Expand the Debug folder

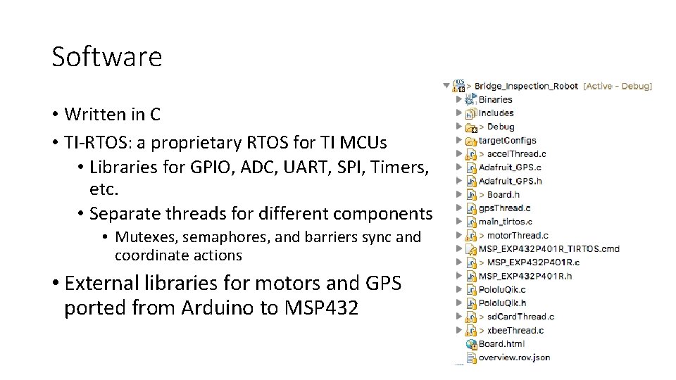pyautogui.click(x=458, y=126)
